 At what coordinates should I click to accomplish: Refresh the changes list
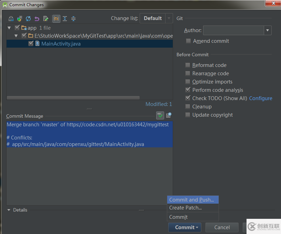click(28, 19)
